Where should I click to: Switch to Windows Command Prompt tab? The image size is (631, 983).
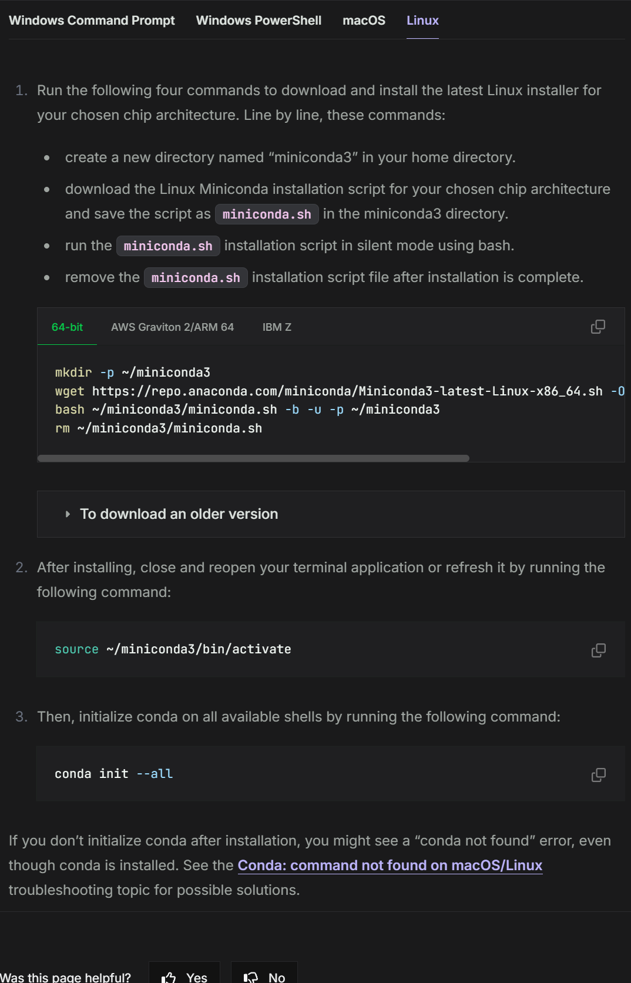(92, 21)
